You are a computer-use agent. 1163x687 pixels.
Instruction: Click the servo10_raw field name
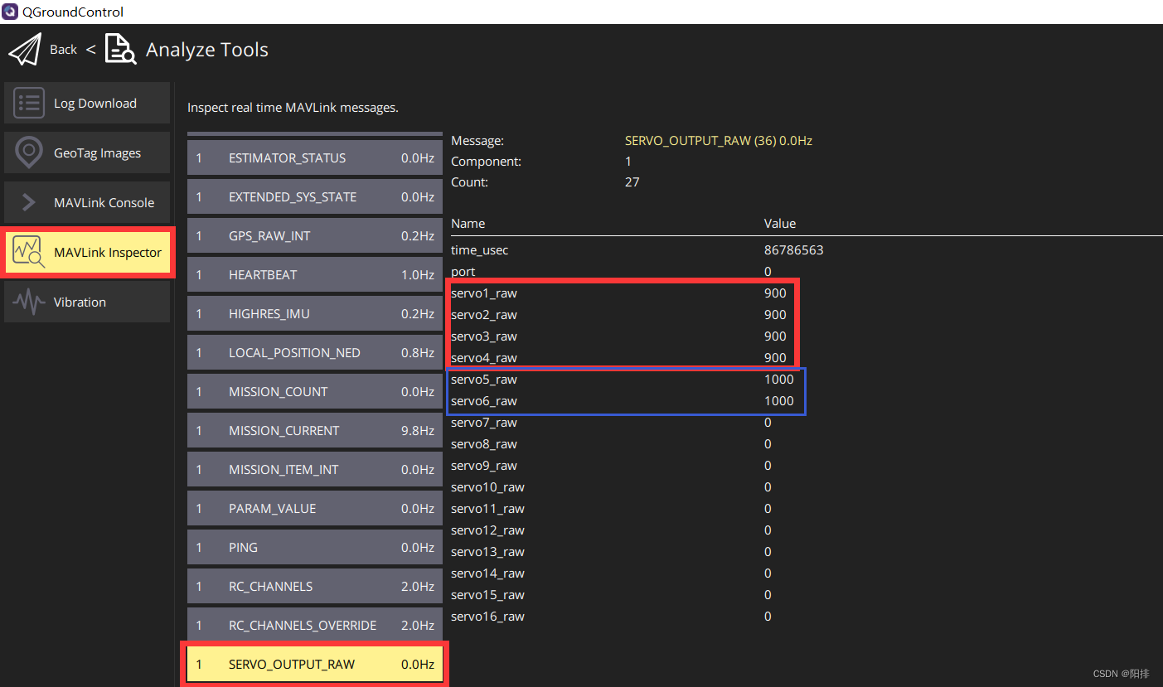pos(487,487)
